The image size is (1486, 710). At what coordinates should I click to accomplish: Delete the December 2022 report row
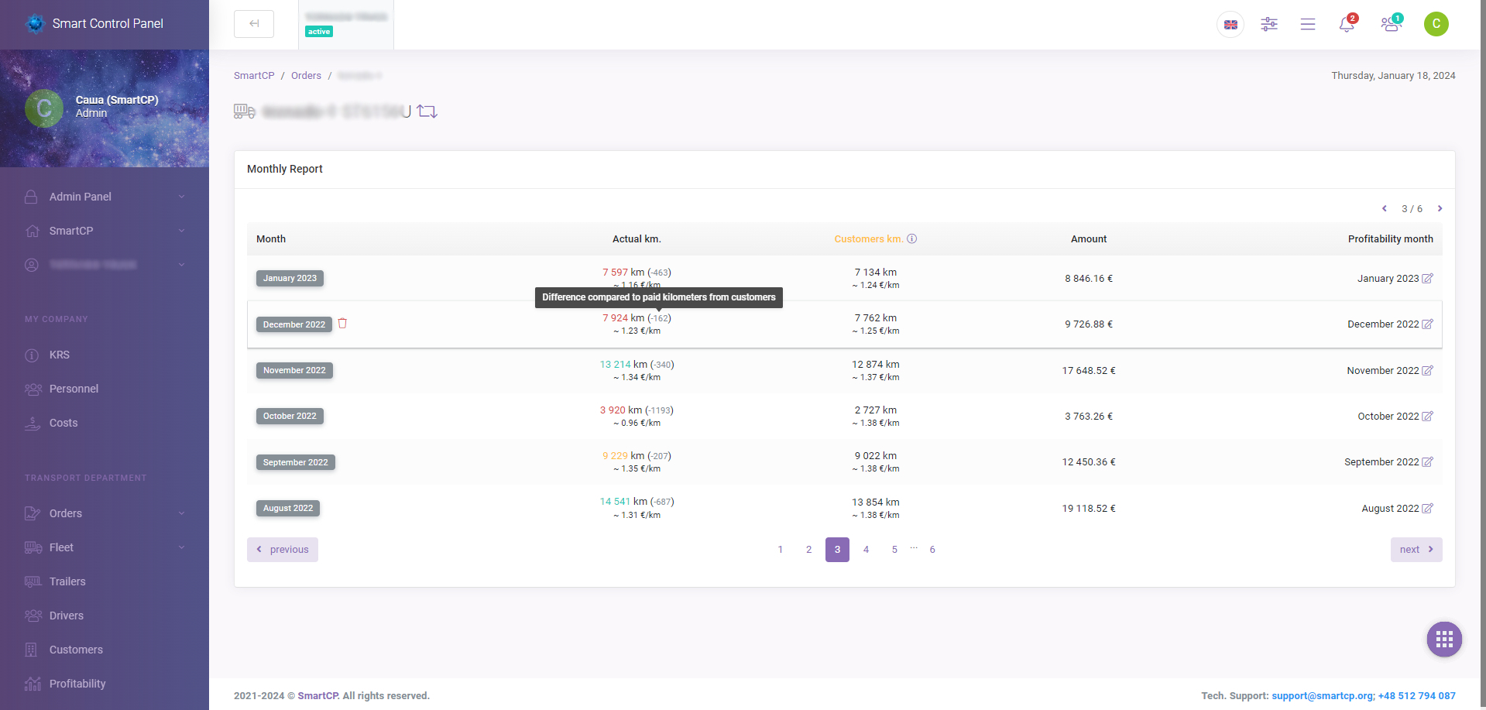click(342, 324)
